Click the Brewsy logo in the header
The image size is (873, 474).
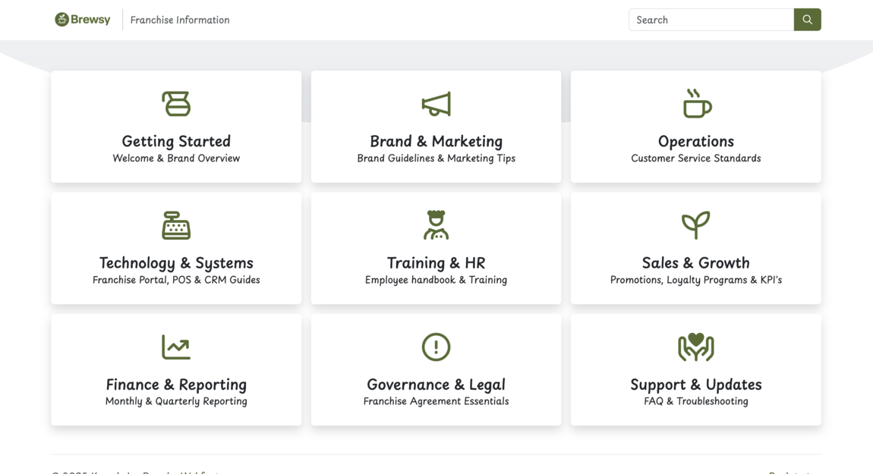(82, 19)
